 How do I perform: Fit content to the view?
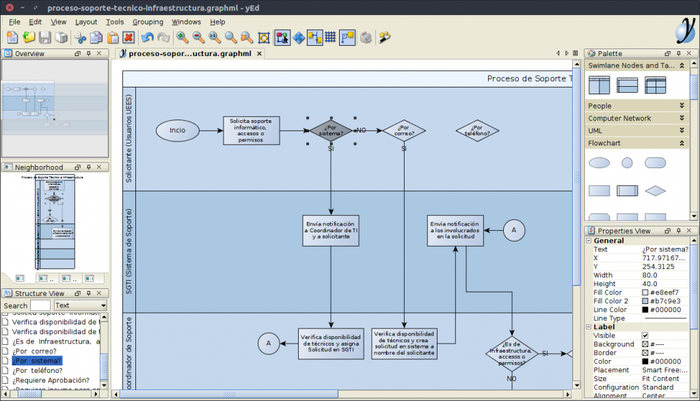click(264, 38)
